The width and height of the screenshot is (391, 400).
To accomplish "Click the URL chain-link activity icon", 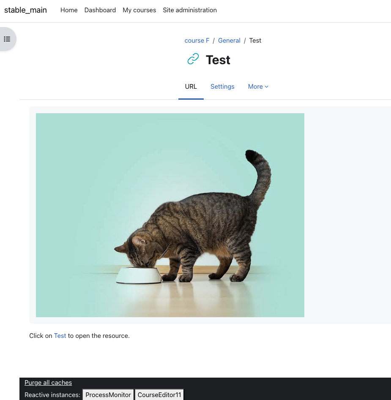I will pyautogui.click(x=193, y=59).
